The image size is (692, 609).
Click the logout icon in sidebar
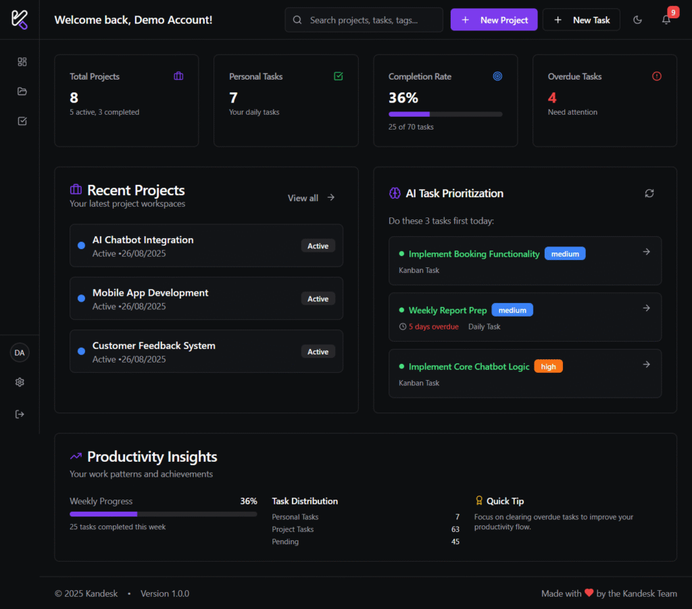(x=20, y=414)
